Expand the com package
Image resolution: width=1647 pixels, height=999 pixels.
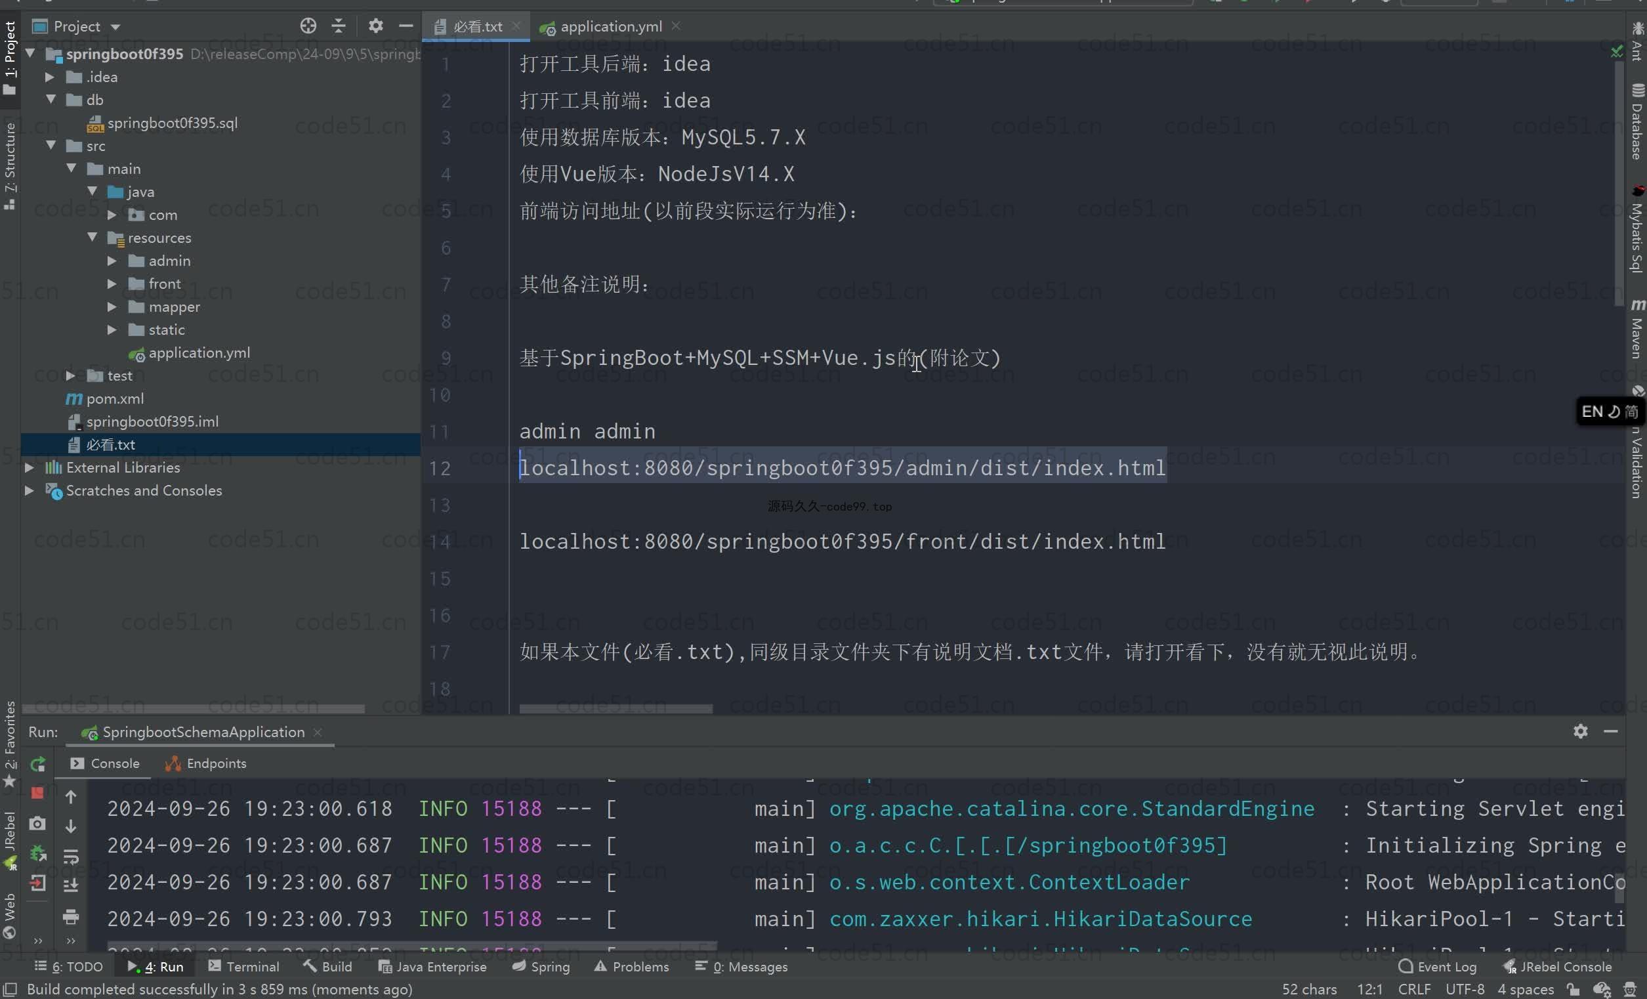(112, 215)
